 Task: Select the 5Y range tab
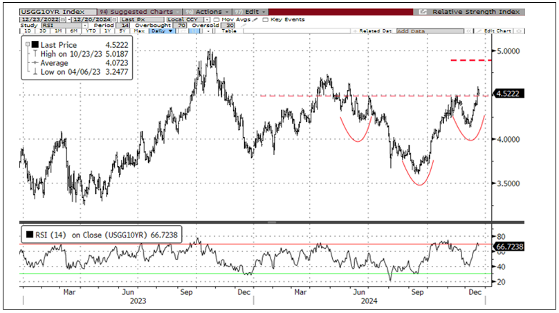pyautogui.click(x=122, y=31)
